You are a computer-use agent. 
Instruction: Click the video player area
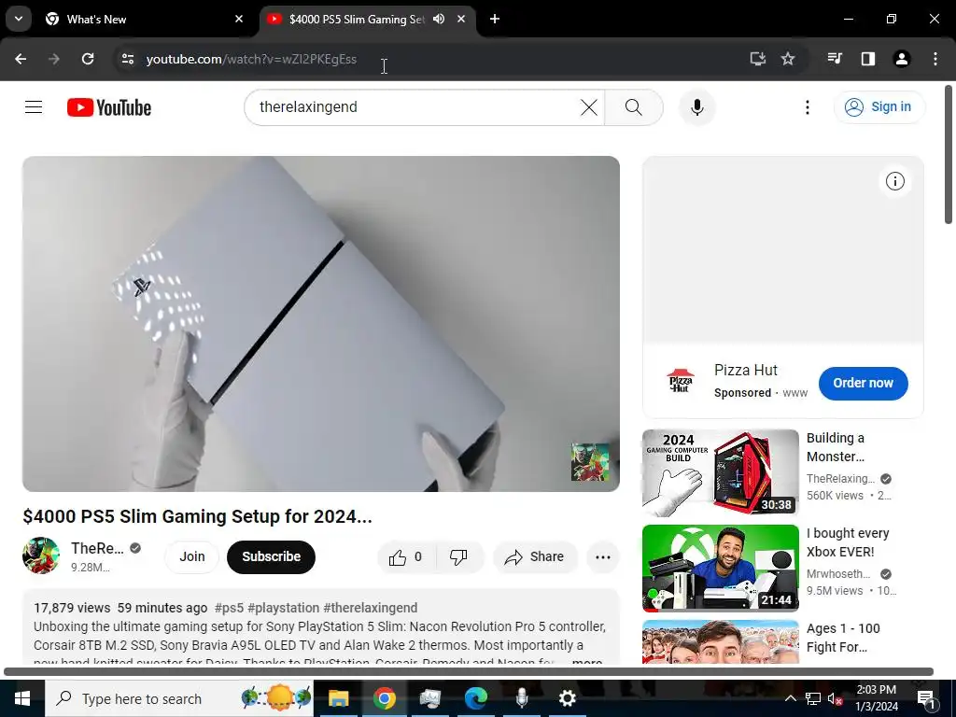click(321, 324)
